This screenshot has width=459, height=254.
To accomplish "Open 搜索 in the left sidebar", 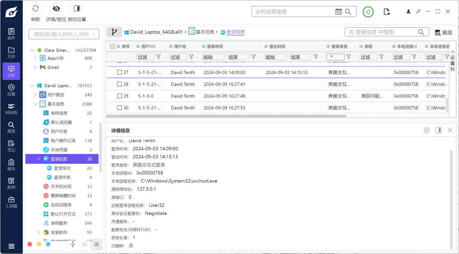I will tap(11, 128).
